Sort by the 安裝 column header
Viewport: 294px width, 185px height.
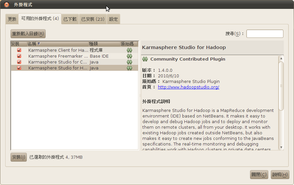[19, 44]
